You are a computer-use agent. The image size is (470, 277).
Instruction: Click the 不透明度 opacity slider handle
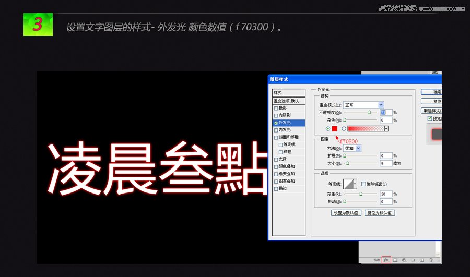click(369, 112)
